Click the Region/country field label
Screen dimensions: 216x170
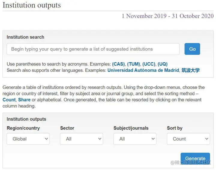tap(23, 128)
